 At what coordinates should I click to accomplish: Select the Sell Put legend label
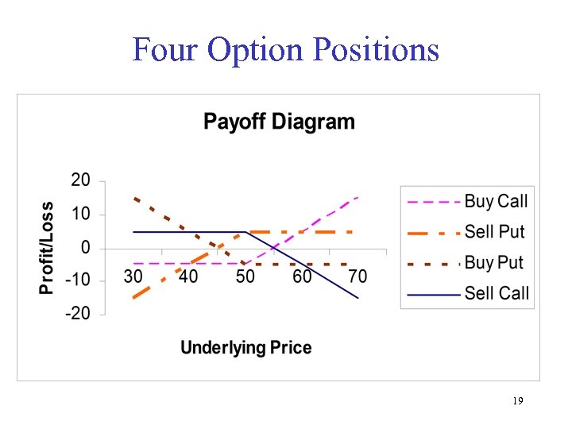(494, 232)
